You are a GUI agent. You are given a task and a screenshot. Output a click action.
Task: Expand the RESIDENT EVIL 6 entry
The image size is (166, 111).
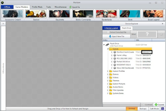(x=112, y=65)
